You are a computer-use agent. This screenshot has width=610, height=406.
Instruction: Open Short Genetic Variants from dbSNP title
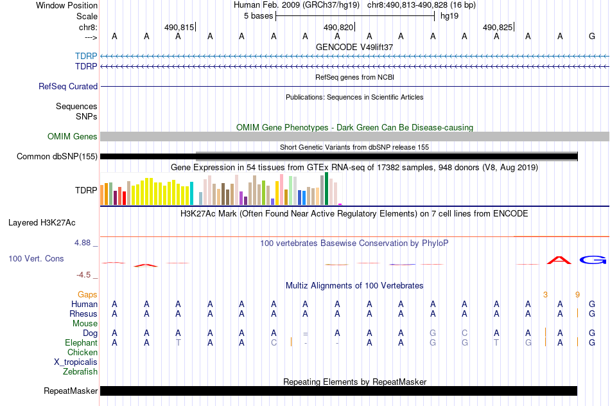coord(354,147)
